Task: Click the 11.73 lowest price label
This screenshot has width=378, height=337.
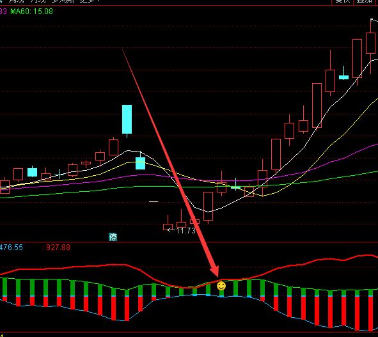Action: [x=186, y=231]
